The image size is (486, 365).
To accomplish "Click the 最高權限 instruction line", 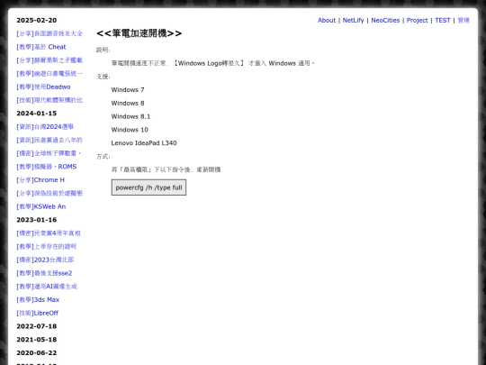I will [166, 169].
